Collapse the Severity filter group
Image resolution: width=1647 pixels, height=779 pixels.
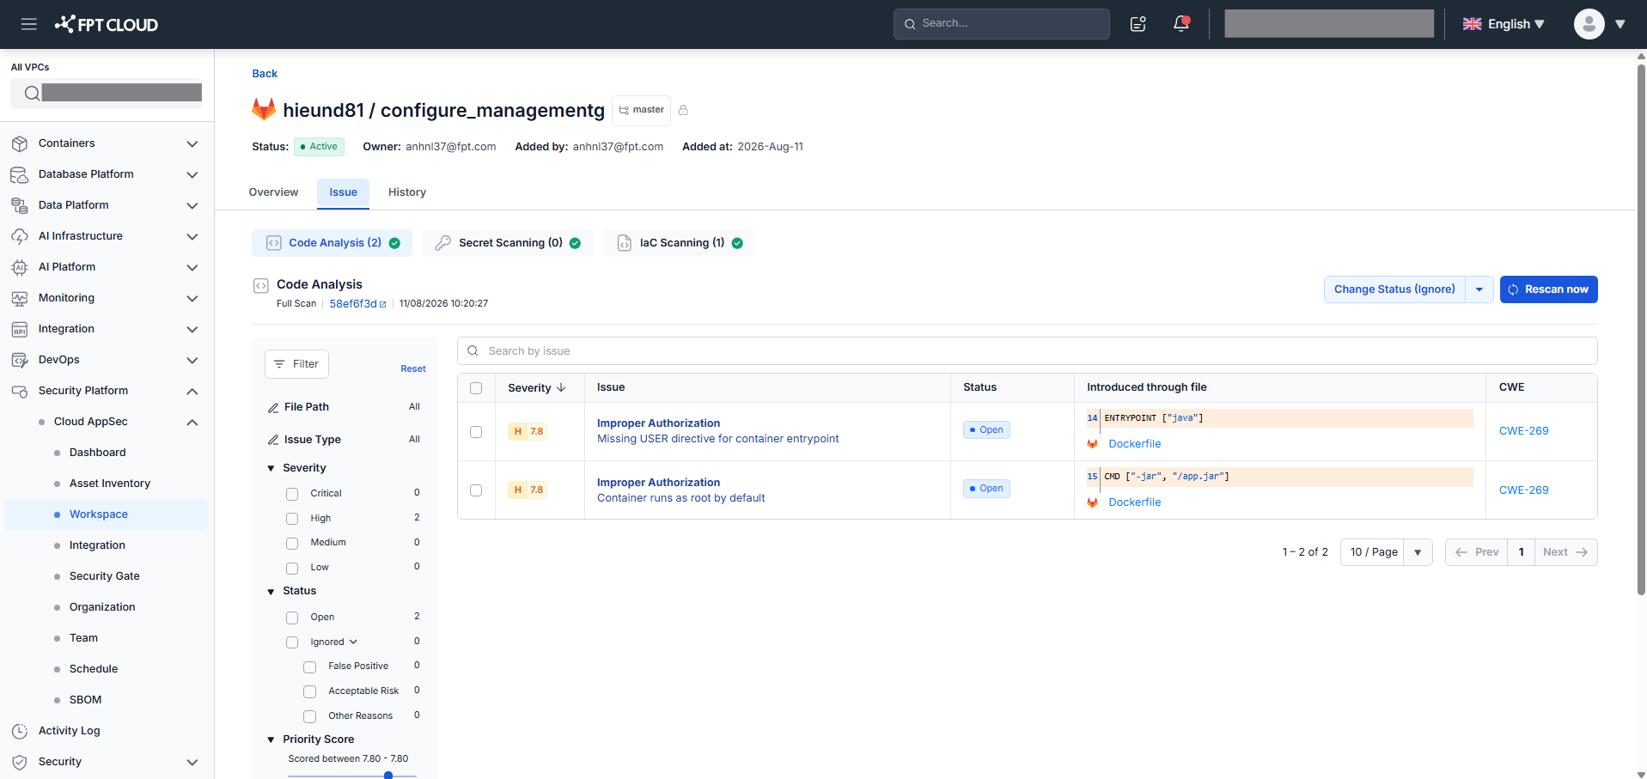(x=271, y=469)
